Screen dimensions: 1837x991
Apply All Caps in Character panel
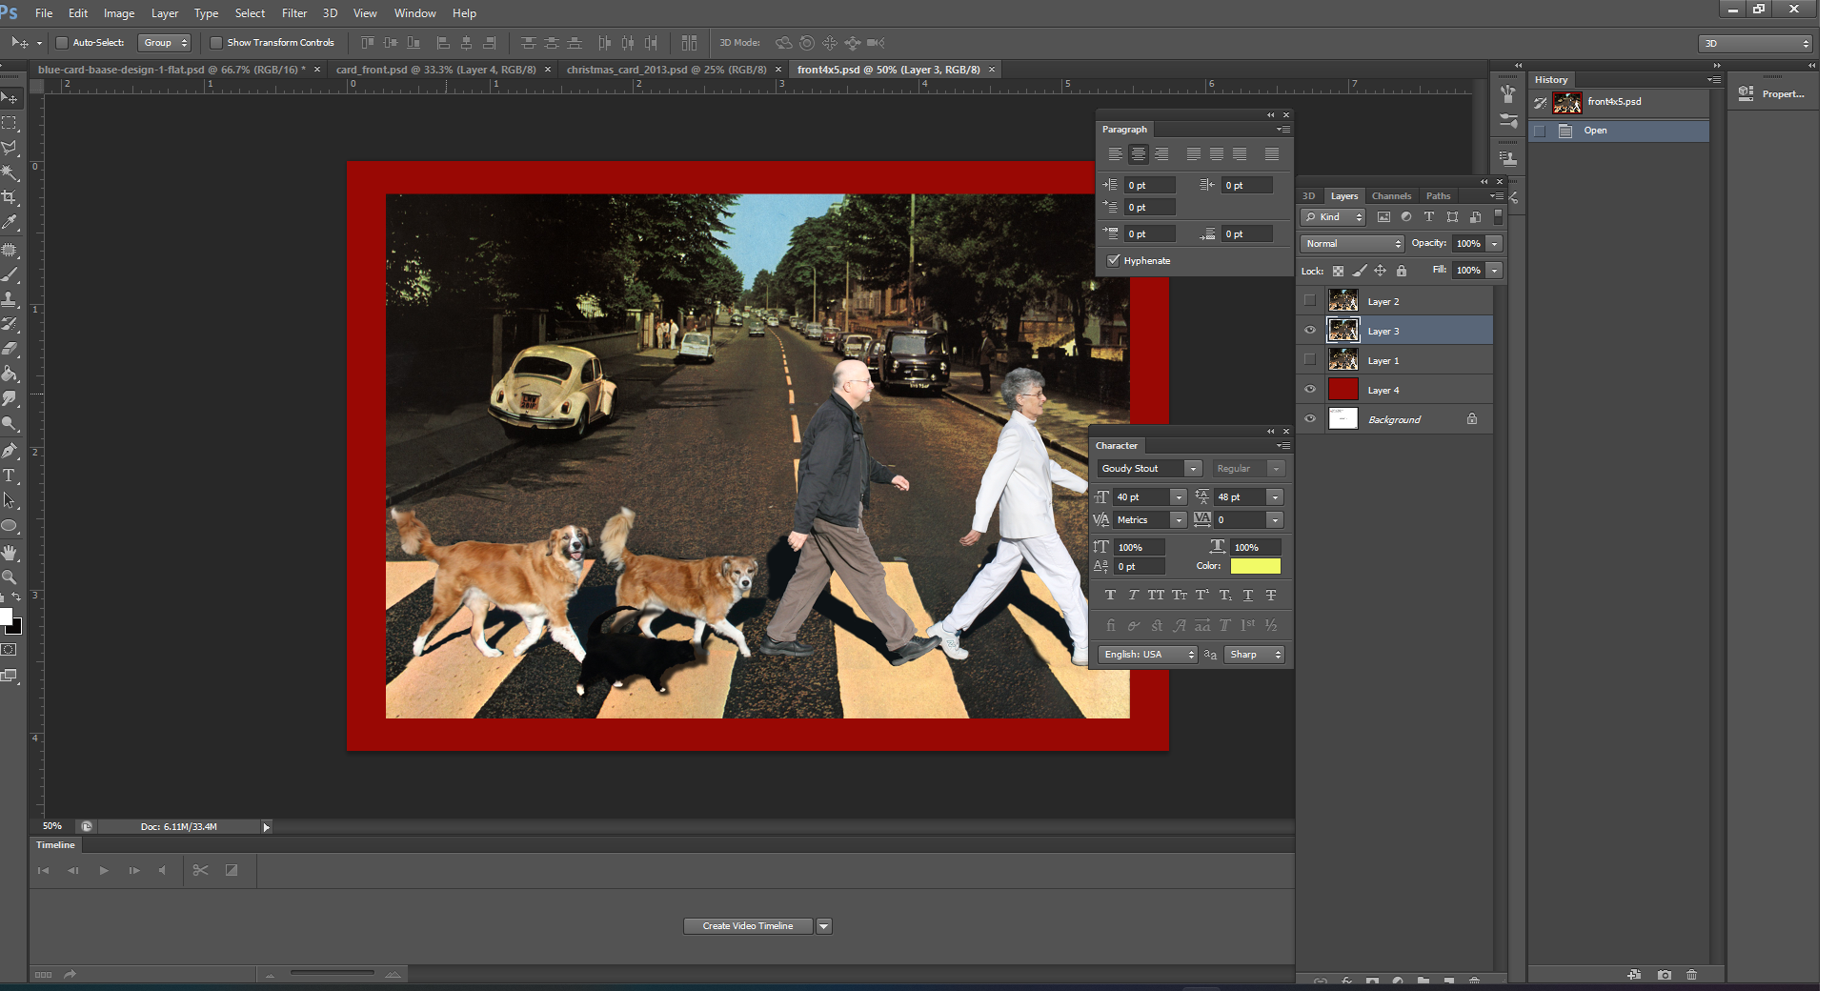coord(1156,596)
